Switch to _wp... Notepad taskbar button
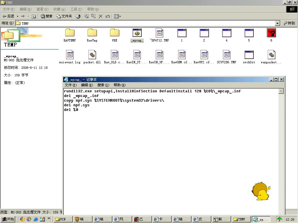The height and width of the screenshot is (223, 298). [261, 219]
